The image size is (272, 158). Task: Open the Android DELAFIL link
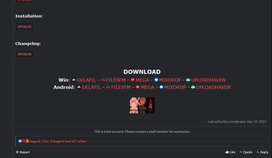click(x=91, y=87)
